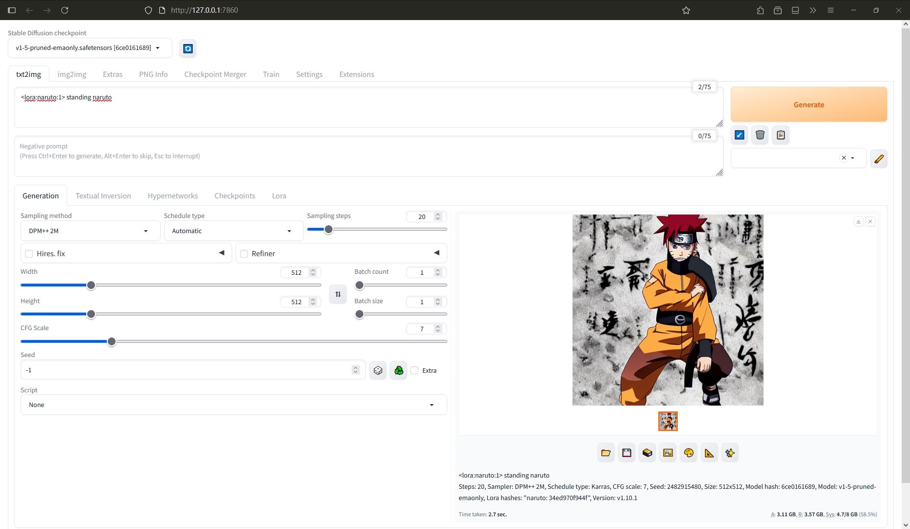Close the generated image preview

(x=870, y=221)
